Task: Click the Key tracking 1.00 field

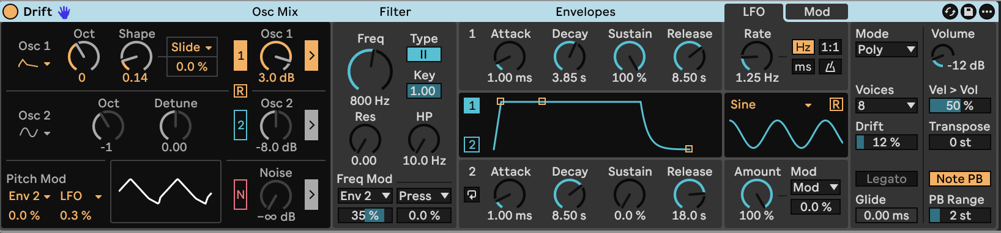Action: point(423,91)
